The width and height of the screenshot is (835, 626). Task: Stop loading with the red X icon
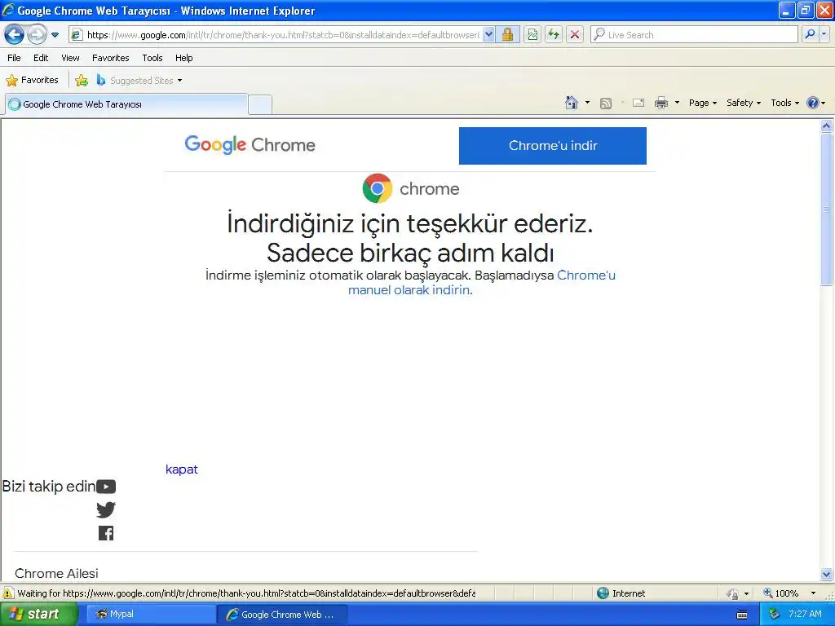point(575,35)
